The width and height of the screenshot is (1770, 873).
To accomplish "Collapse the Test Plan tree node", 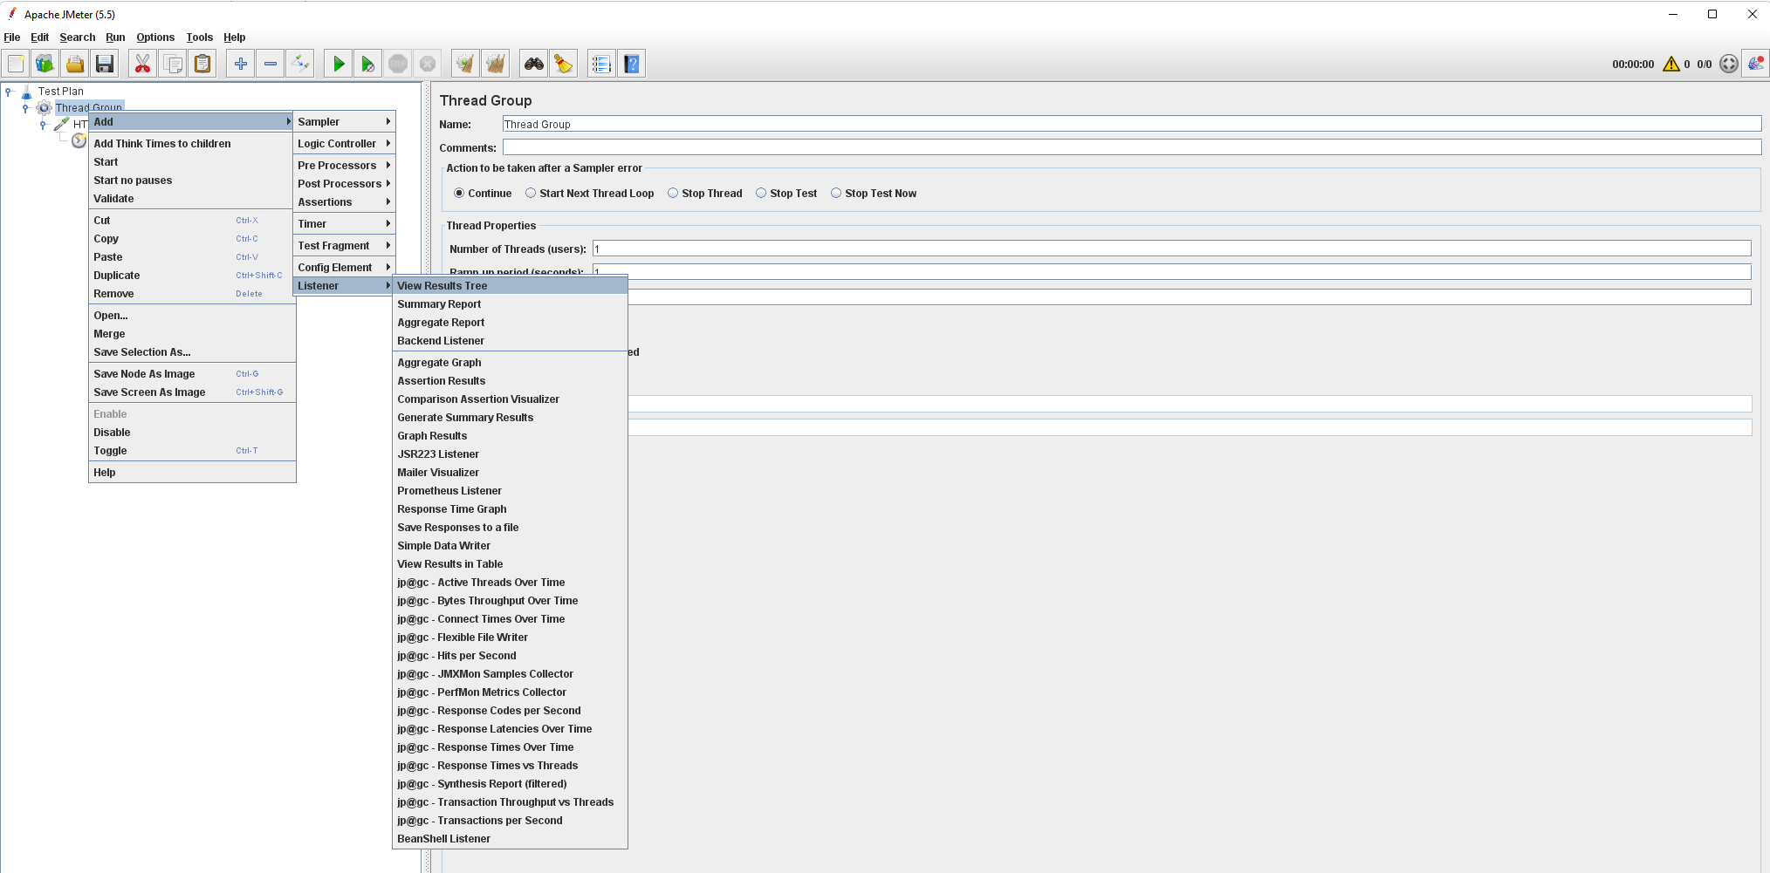I will coord(9,91).
